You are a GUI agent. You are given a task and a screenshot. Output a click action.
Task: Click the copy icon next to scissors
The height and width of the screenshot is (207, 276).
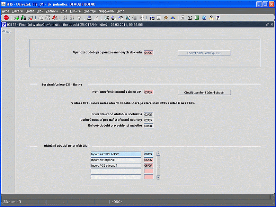pos(113,18)
